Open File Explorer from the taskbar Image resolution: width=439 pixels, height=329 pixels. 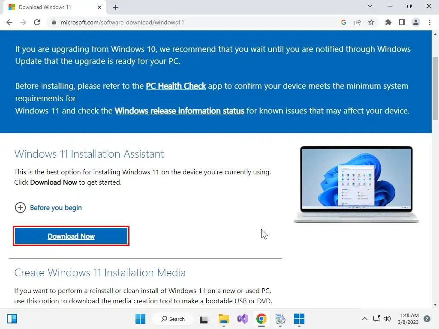[223, 319]
